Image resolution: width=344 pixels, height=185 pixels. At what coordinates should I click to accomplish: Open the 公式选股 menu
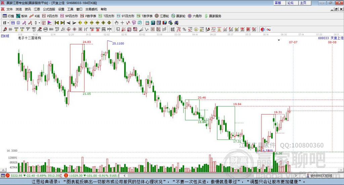[49, 9]
